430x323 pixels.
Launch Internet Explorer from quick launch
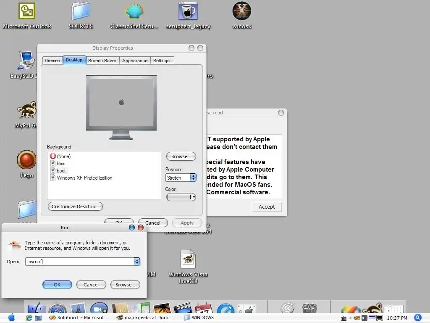(29, 318)
